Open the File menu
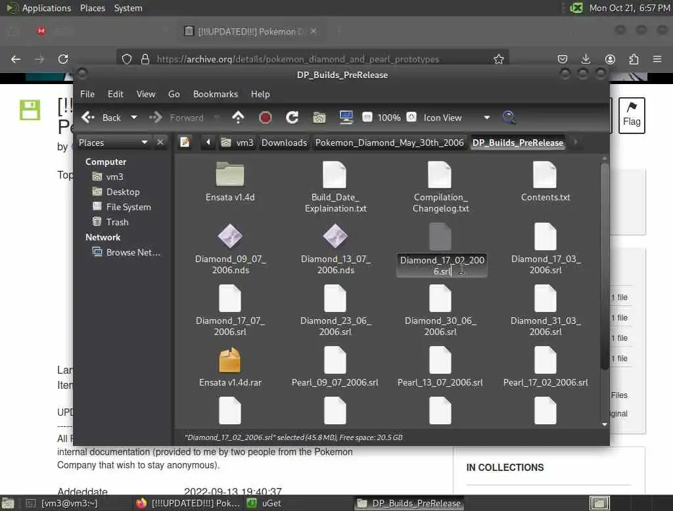The image size is (673, 511). click(x=87, y=94)
